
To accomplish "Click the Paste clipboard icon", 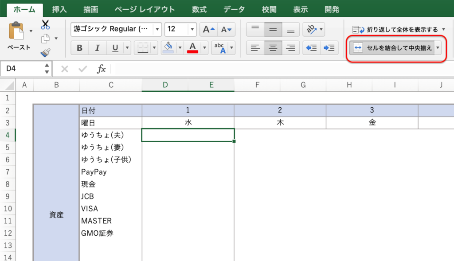I will tap(17, 31).
